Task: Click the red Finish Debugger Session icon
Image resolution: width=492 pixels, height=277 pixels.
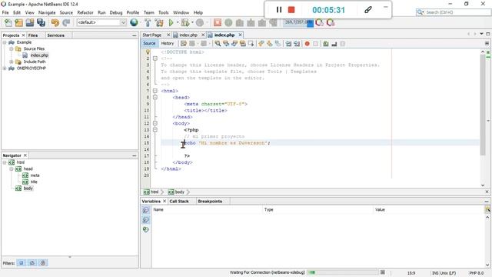Action: coord(217,22)
